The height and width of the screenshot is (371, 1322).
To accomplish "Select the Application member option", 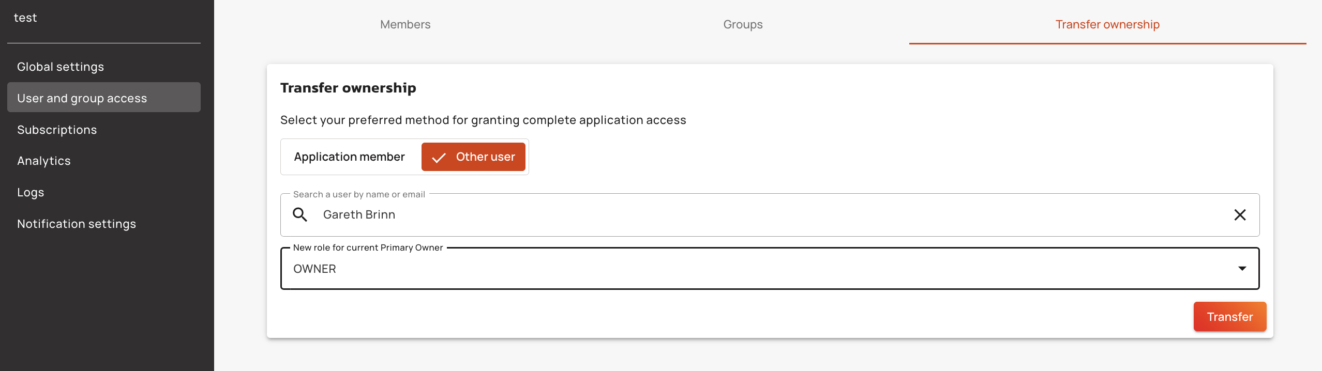I will click(x=350, y=157).
